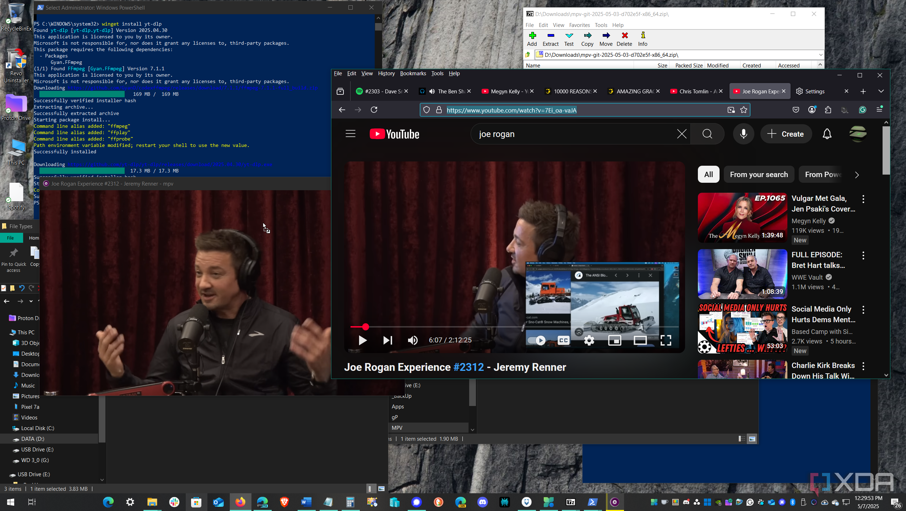906x511 pixels.
Task: Show more filter chips arrow
Action: point(857,175)
